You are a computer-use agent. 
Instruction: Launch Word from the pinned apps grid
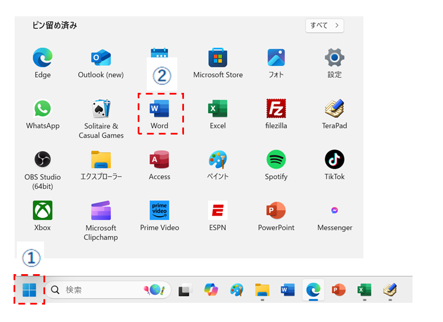click(159, 109)
